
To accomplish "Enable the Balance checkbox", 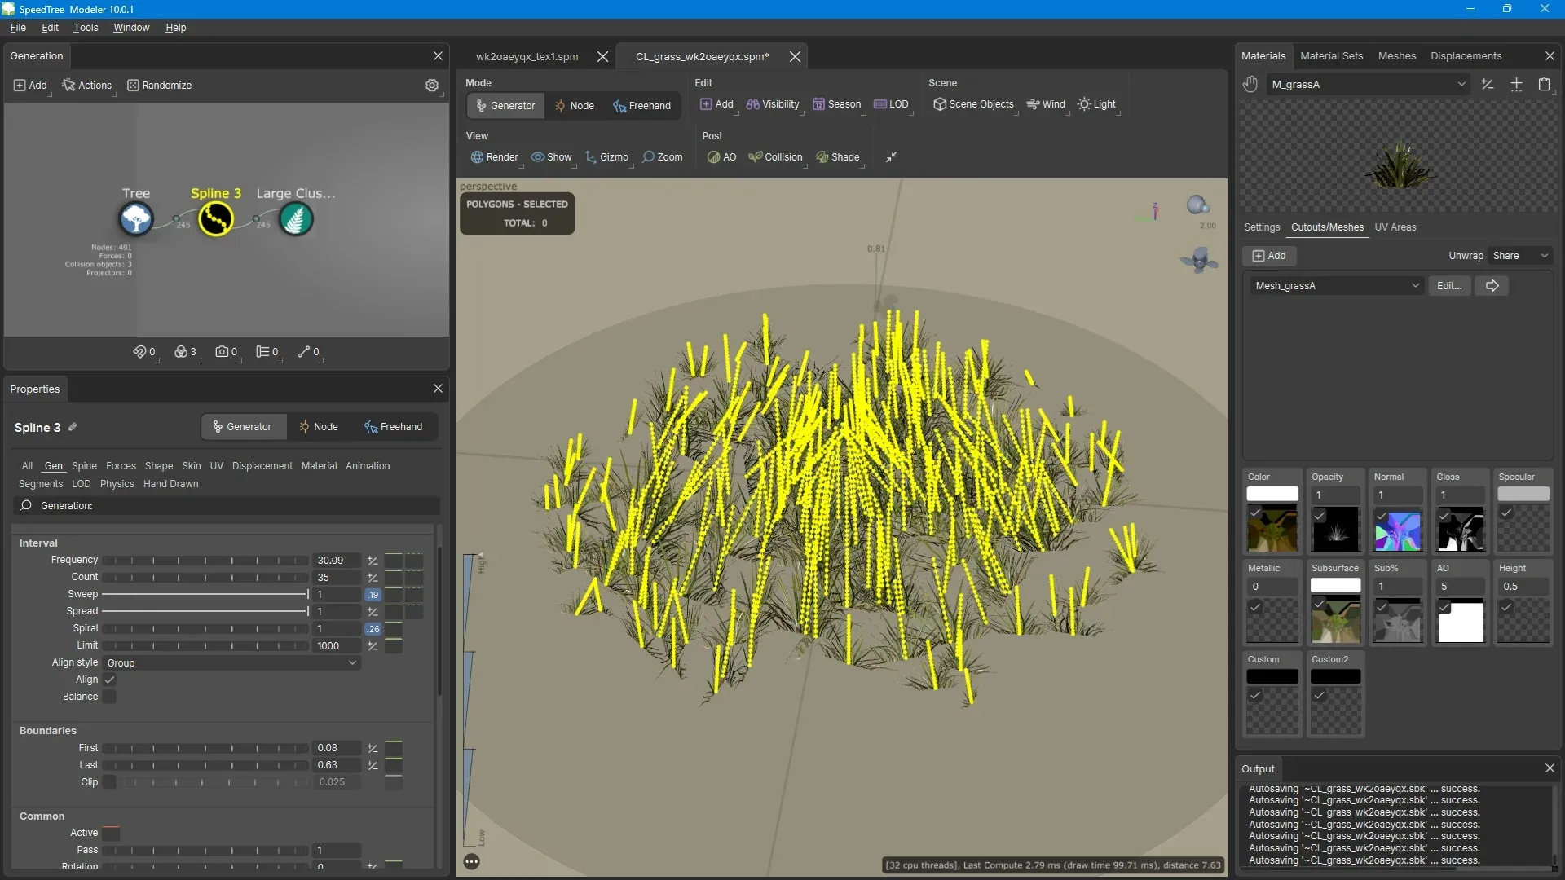I will point(109,697).
